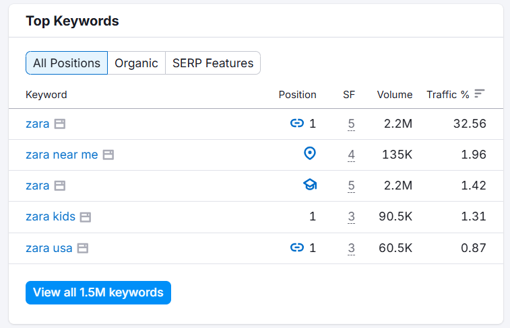Switch to the Organic tab
Image resolution: width=510 pixels, height=328 pixels.
coord(136,63)
